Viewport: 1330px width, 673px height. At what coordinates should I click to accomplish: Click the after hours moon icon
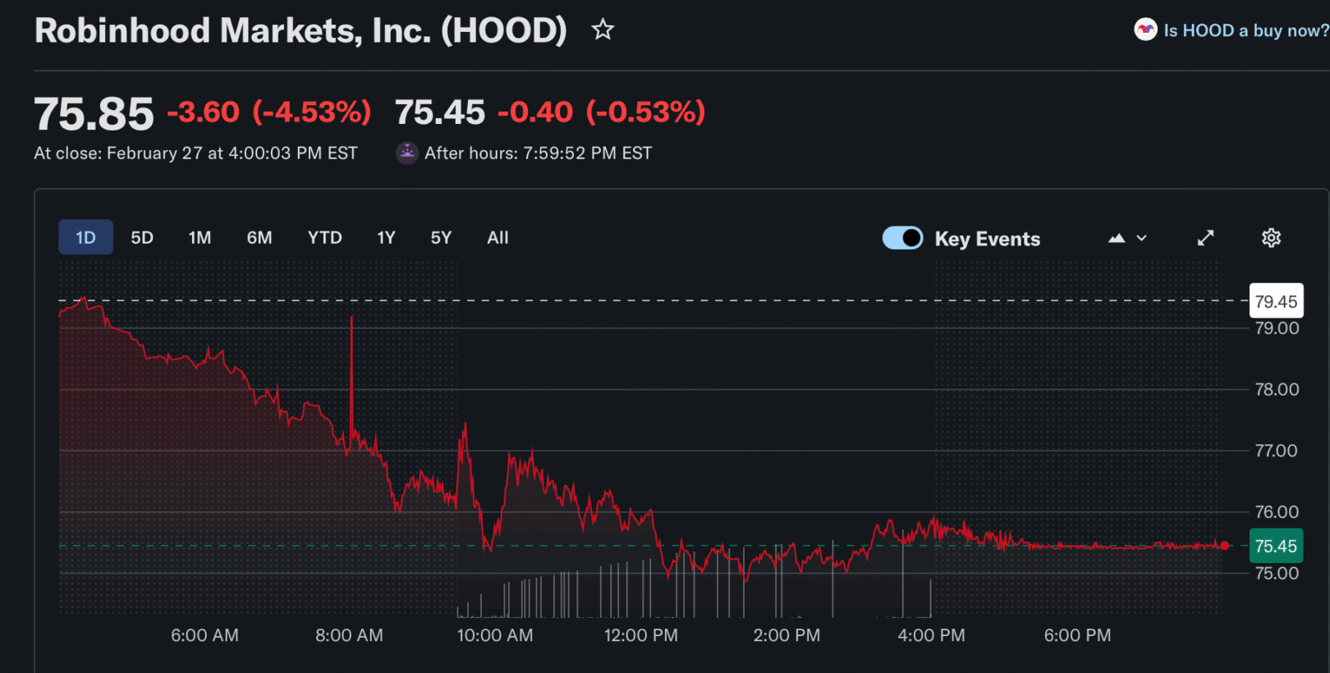(x=407, y=153)
